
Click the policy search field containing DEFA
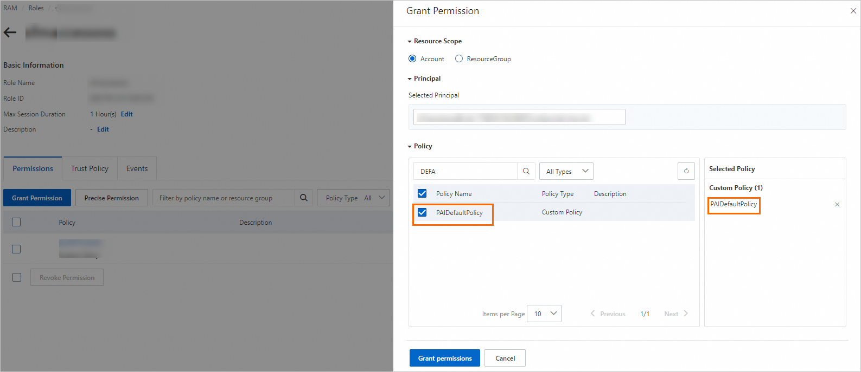pyautogui.click(x=465, y=171)
